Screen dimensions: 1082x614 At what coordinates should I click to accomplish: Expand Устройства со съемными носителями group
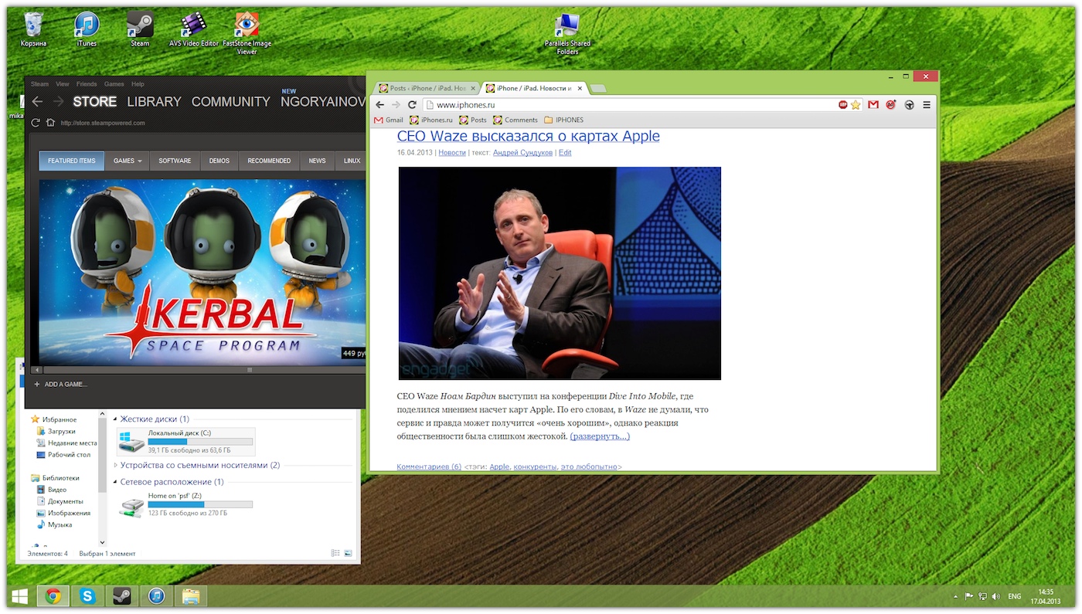(116, 466)
